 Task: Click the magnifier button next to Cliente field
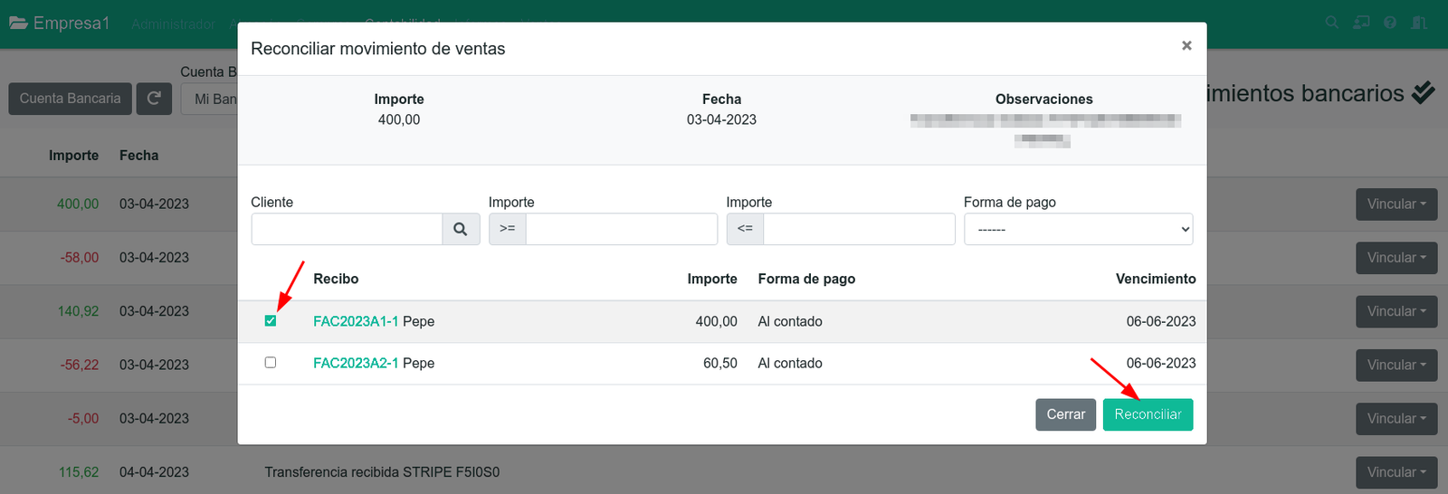[461, 229]
